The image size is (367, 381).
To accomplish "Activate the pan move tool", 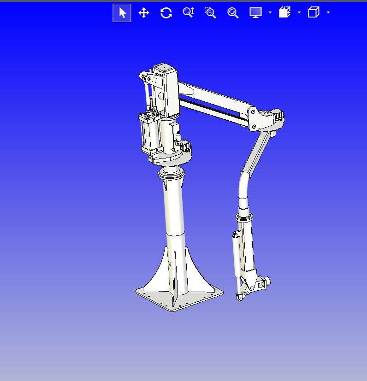I will click(x=144, y=13).
